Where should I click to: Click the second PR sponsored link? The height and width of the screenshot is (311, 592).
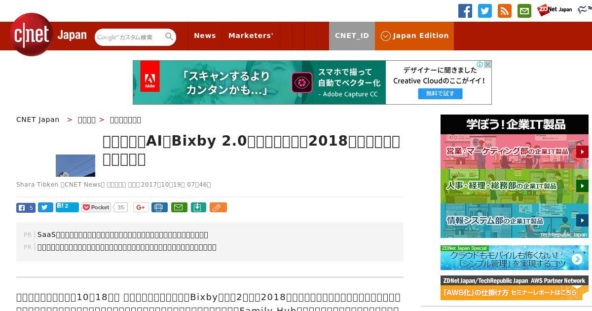(127, 247)
